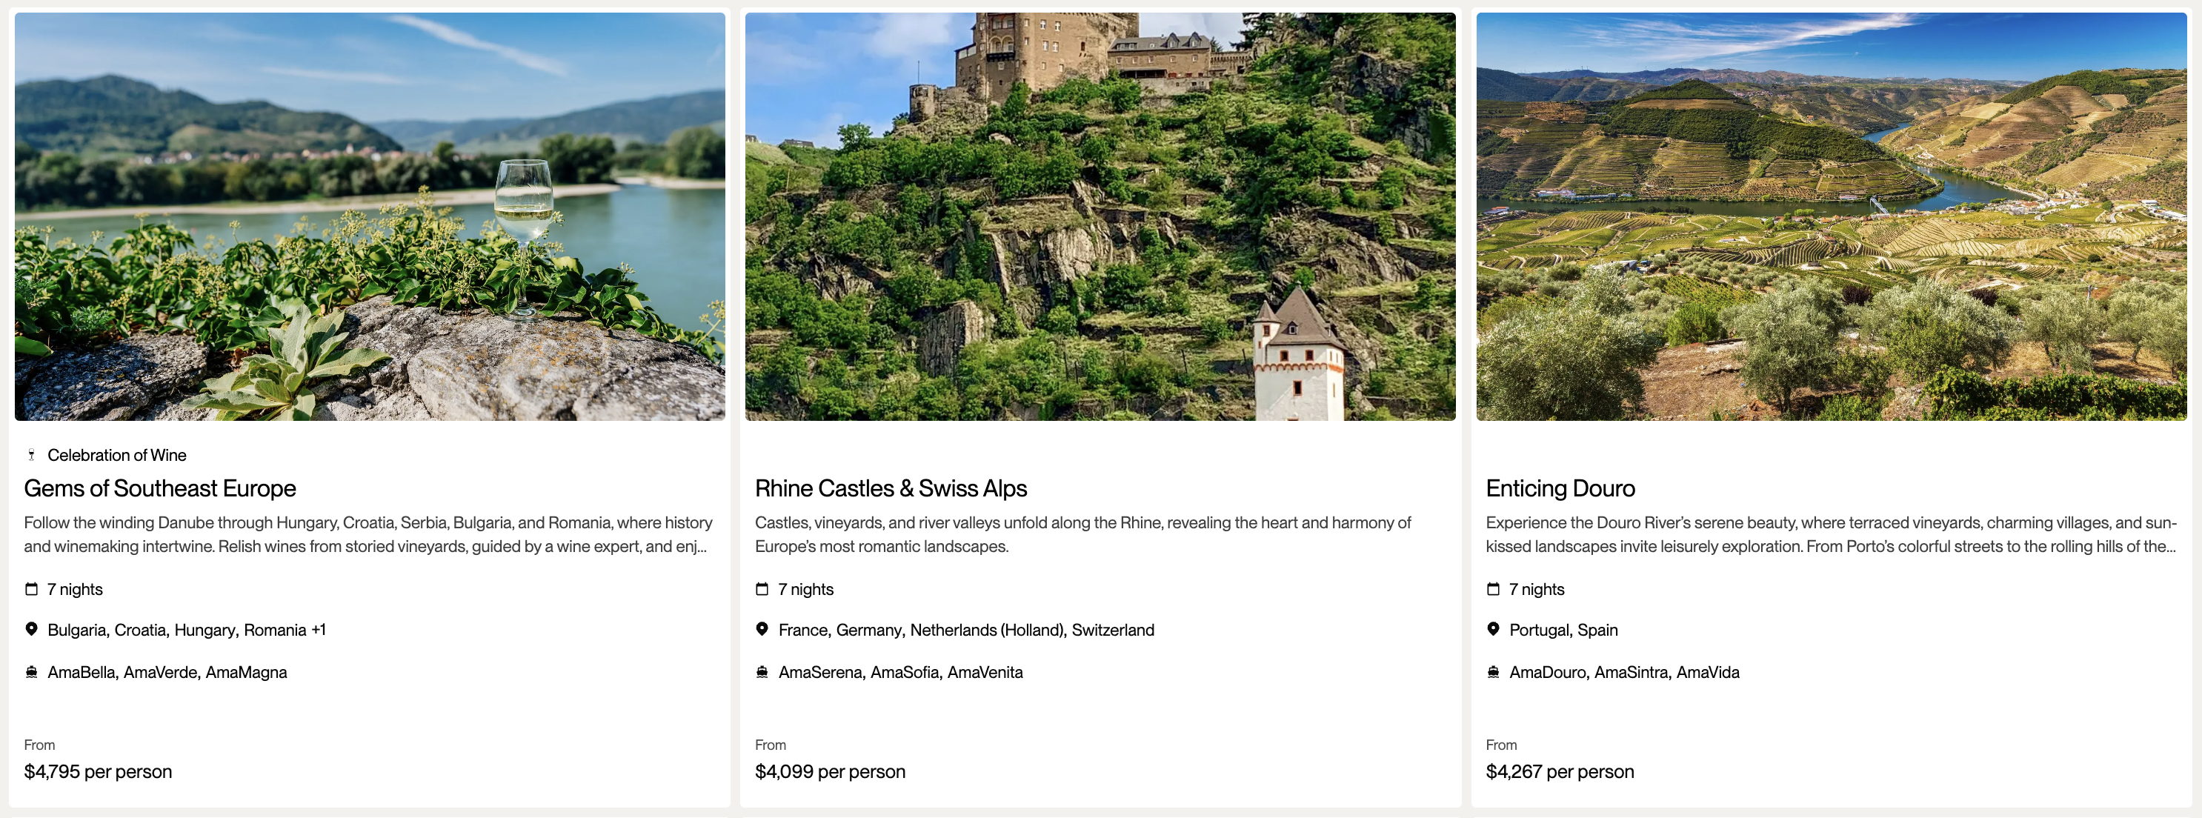Click calendar icon on Rhine Castles card
The height and width of the screenshot is (818, 2202).
[762, 589]
